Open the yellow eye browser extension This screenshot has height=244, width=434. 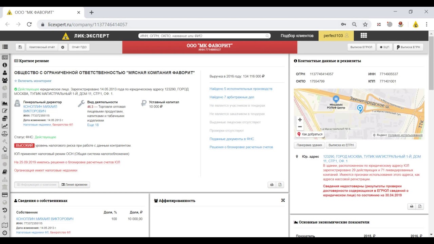416,24
